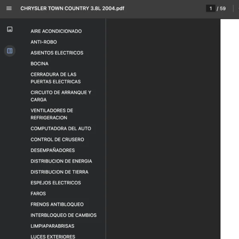
Task: Go to CONTROL DE CRUSERO
Action: point(57,139)
